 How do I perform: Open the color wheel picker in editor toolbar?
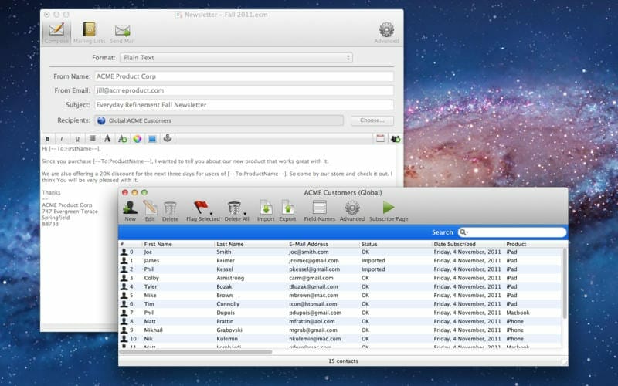click(137, 138)
